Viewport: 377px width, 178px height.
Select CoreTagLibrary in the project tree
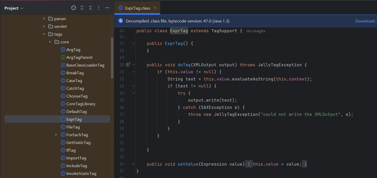(x=81, y=104)
